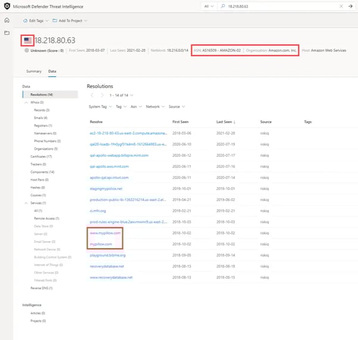
Task: Open Components (14) data set
Action: point(42,172)
